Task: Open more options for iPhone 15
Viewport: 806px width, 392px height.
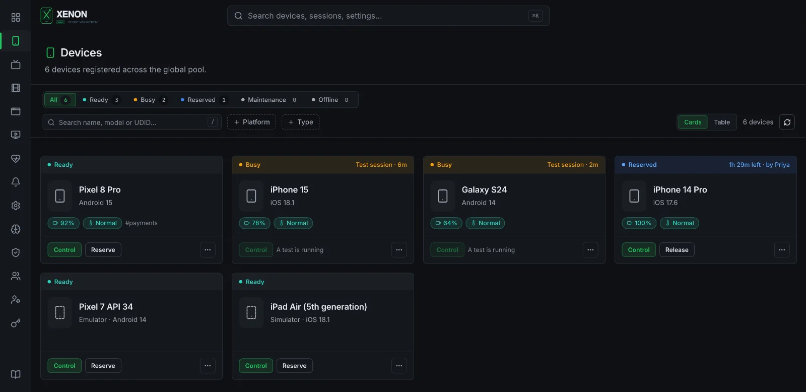Action: pyautogui.click(x=399, y=250)
